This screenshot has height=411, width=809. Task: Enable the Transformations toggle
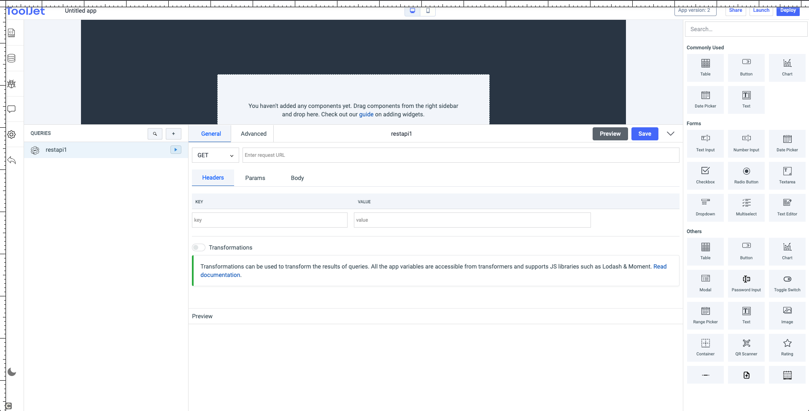(x=198, y=247)
